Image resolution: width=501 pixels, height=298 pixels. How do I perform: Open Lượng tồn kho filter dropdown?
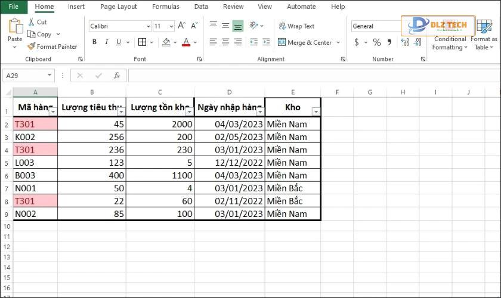(190, 111)
